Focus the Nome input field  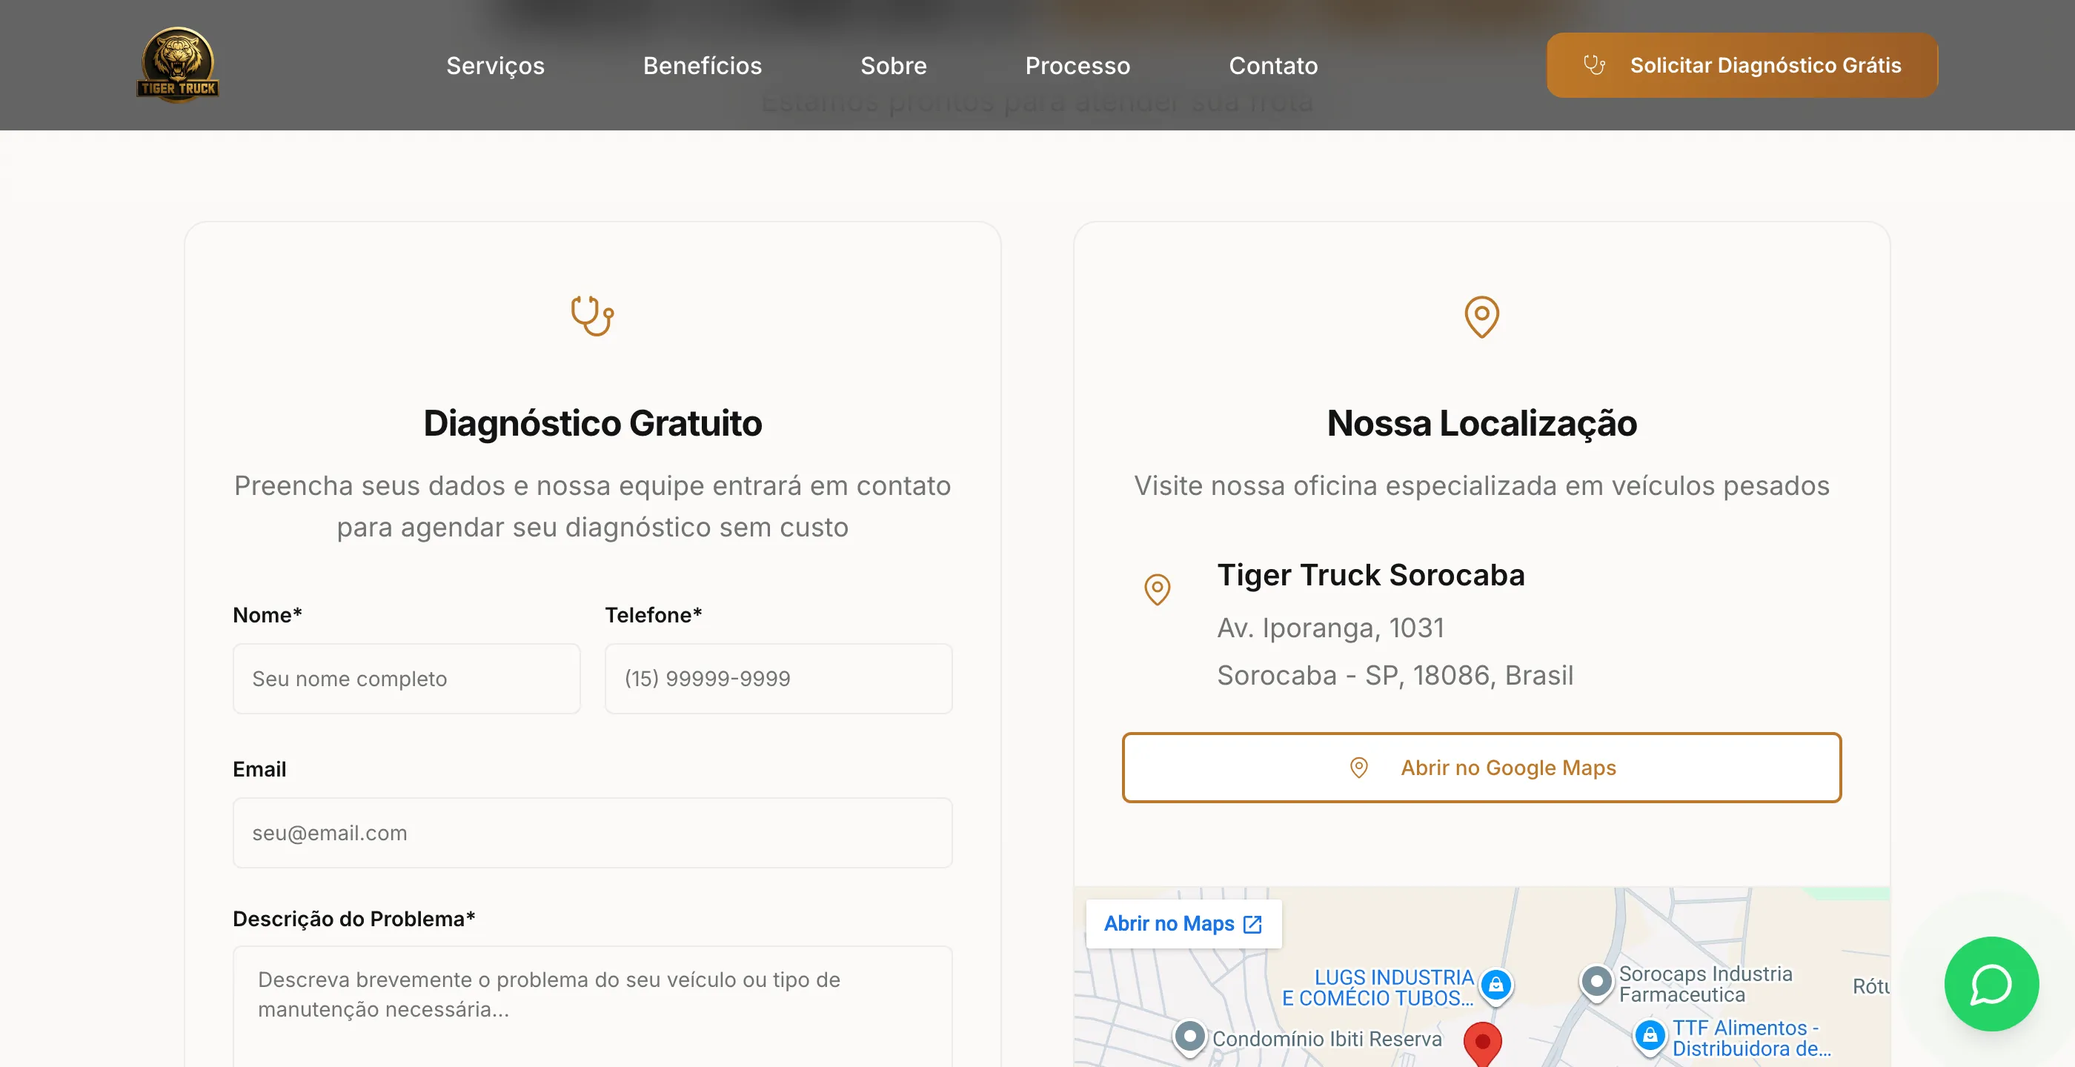coord(407,679)
